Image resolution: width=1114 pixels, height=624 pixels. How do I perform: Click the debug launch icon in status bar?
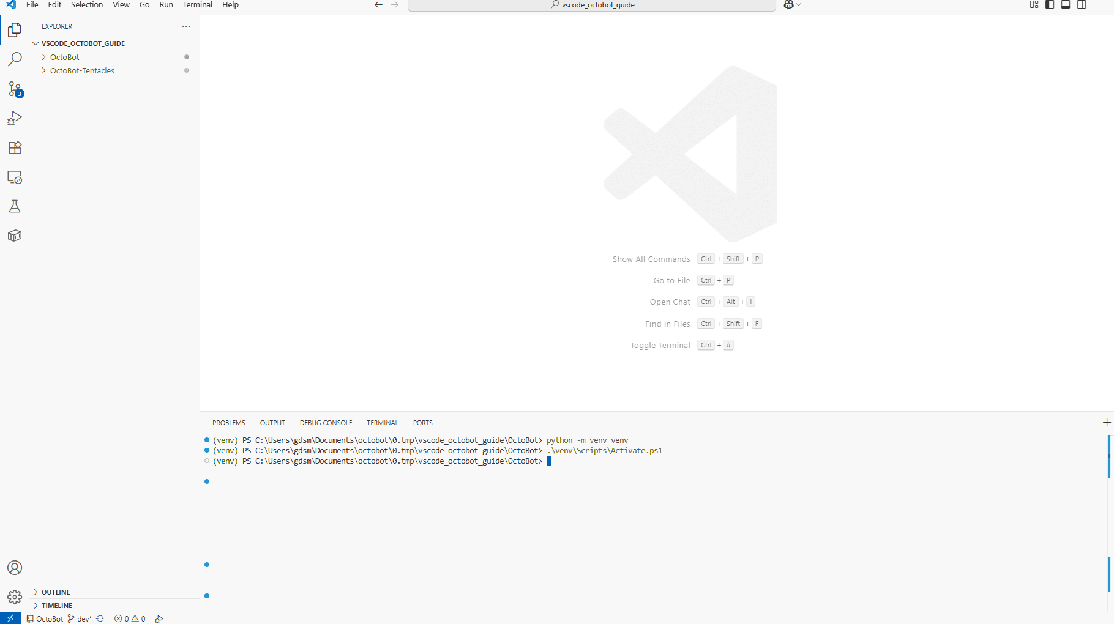pyautogui.click(x=159, y=618)
